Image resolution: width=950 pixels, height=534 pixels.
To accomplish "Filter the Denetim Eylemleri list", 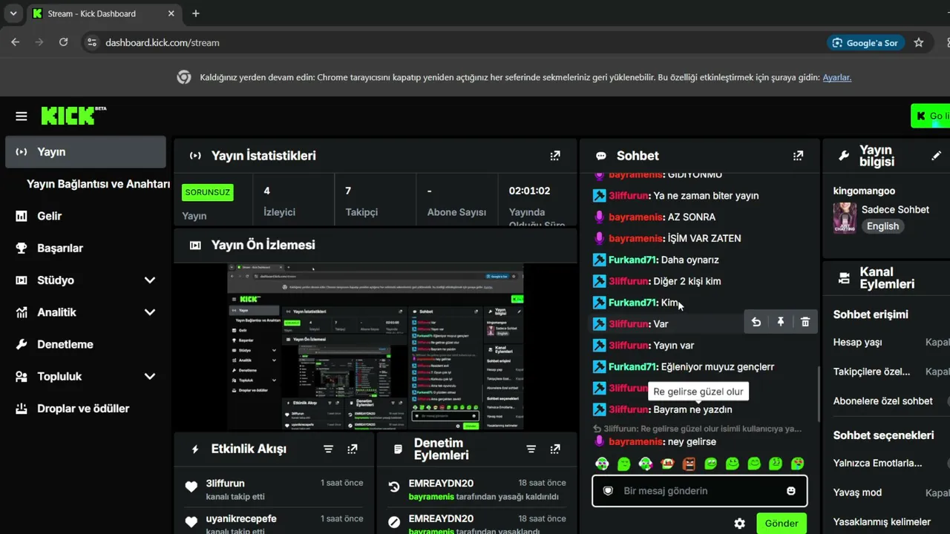I will [531, 449].
